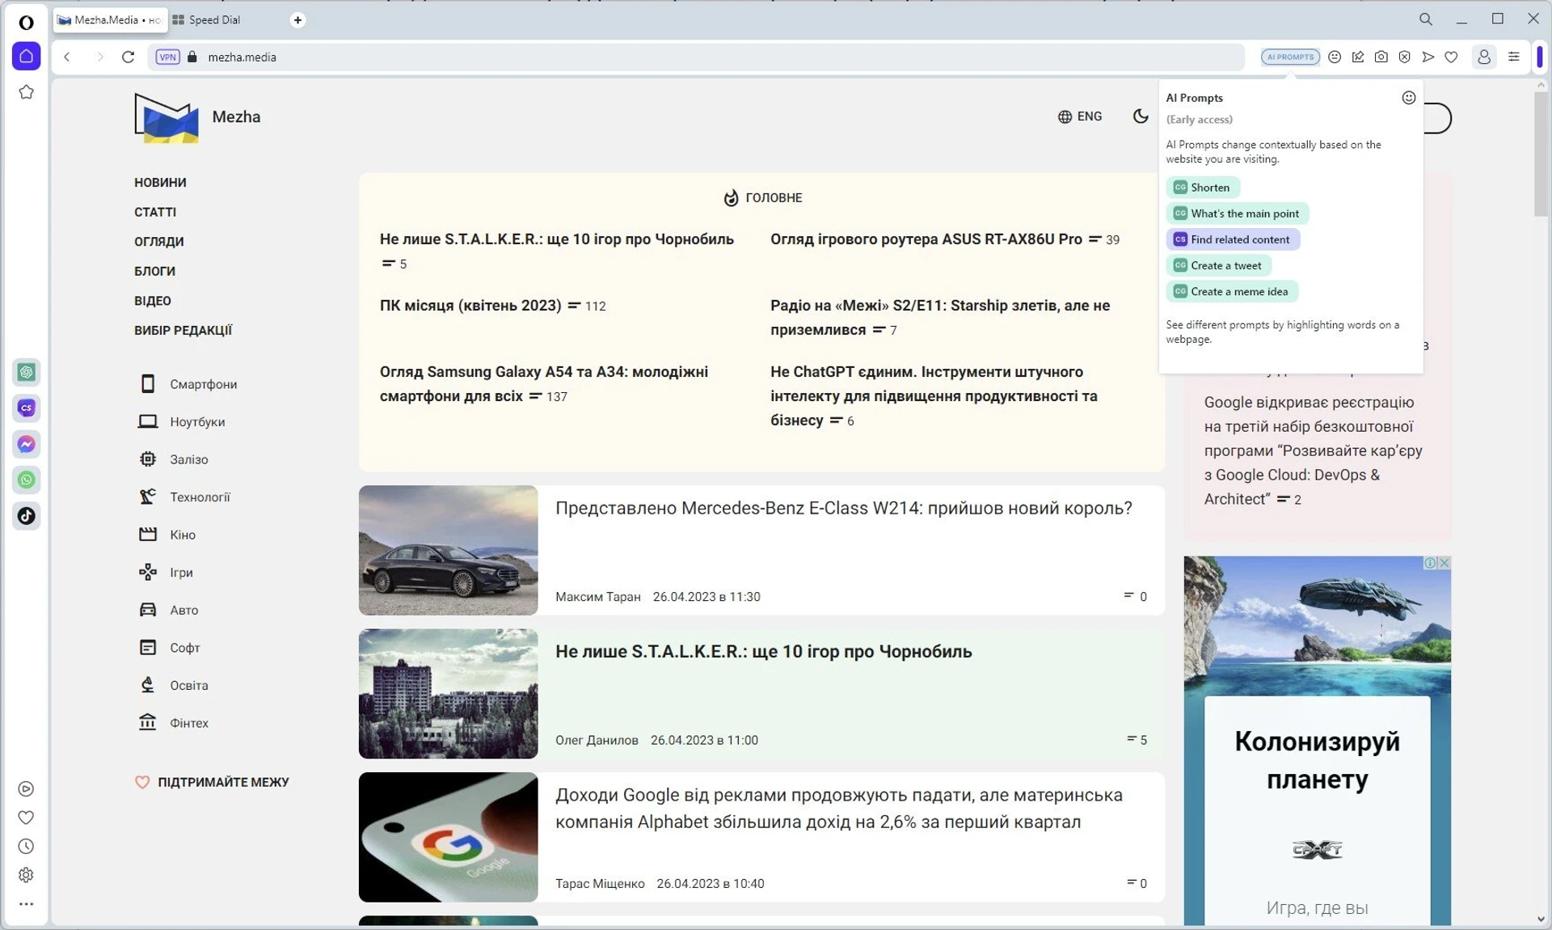Click the Opera logo menu icon

[x=26, y=22]
